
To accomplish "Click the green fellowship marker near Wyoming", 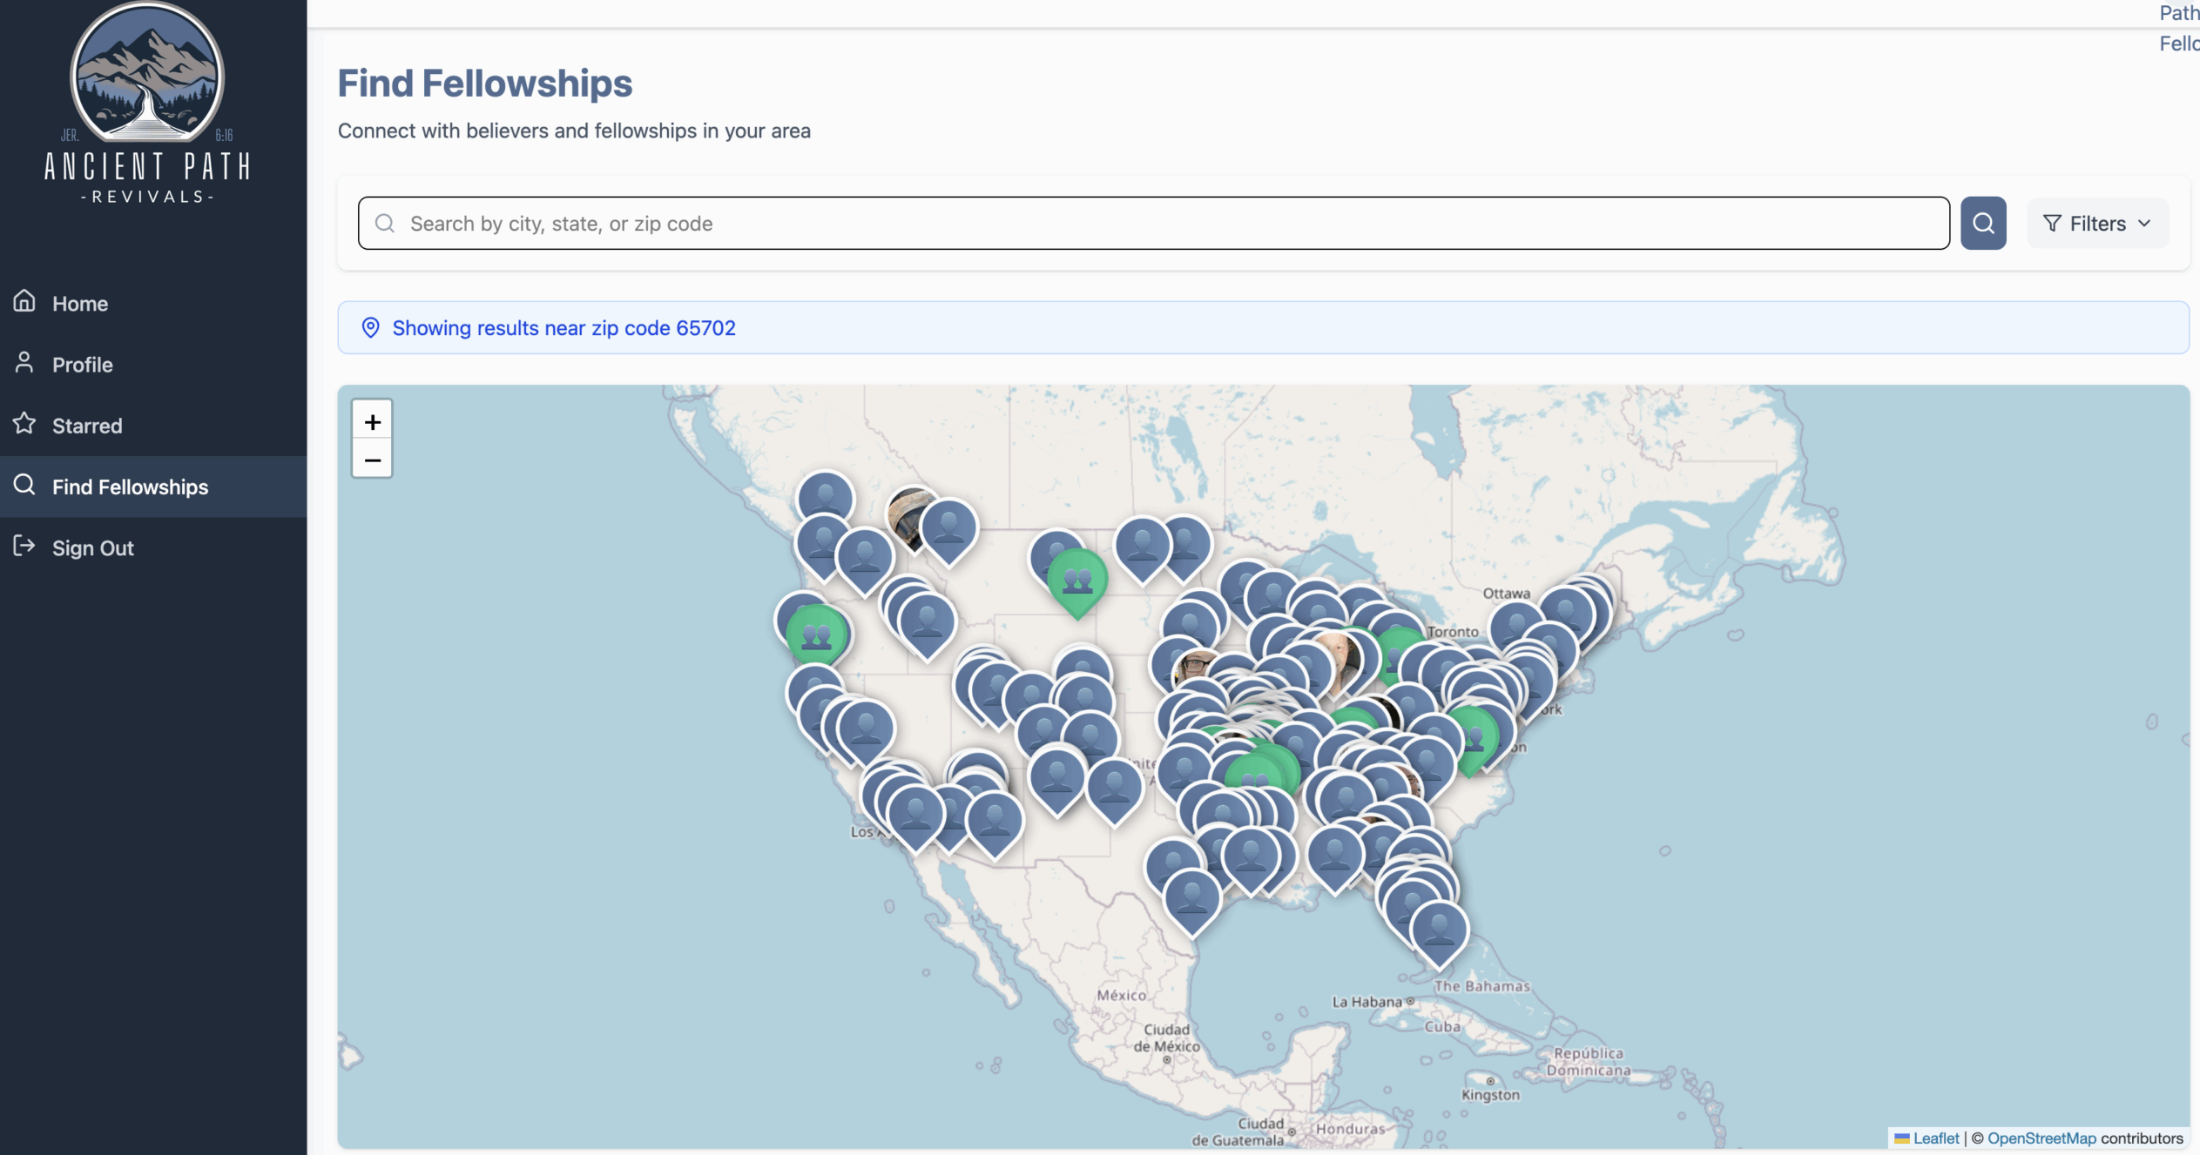I will [x=1077, y=581].
